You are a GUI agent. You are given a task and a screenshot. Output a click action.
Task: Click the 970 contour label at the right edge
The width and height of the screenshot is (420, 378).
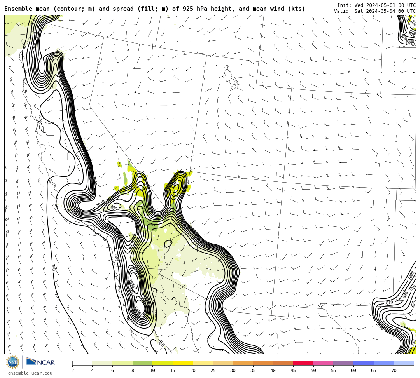(x=389, y=303)
